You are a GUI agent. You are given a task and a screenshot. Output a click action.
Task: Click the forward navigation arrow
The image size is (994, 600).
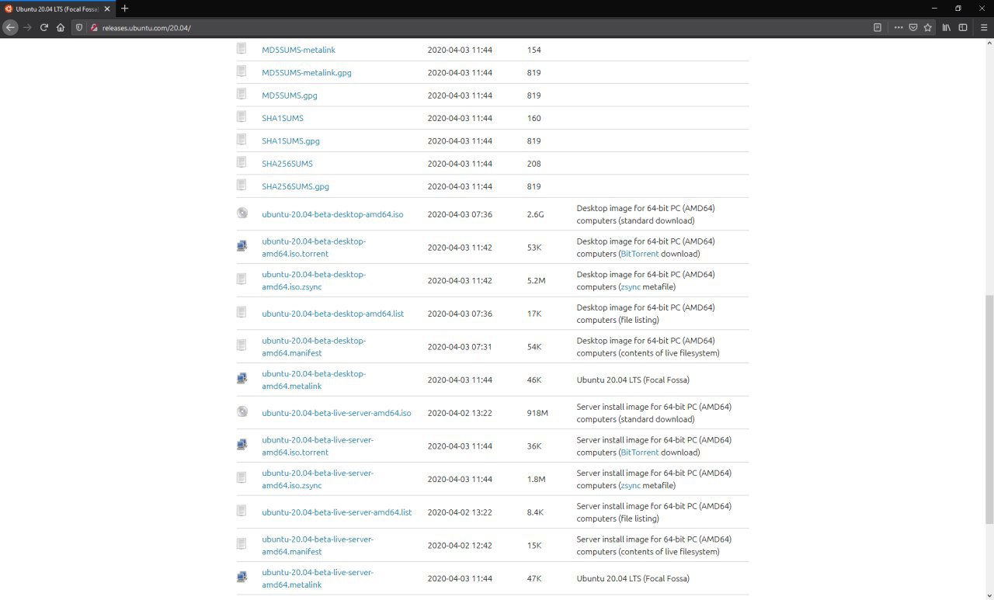pyautogui.click(x=27, y=27)
